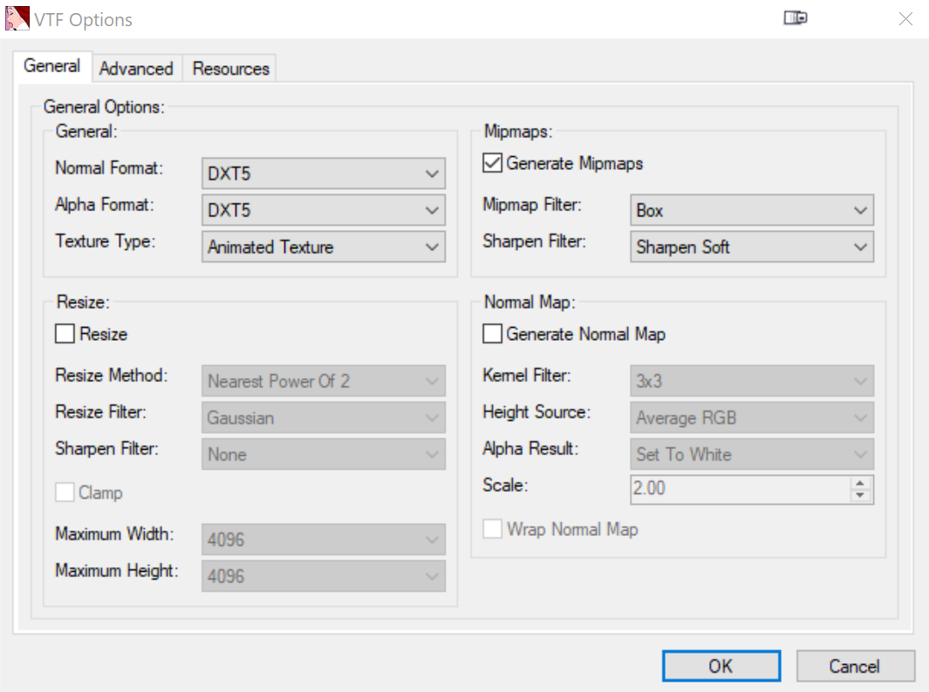Select the General tab
This screenshot has height=692, width=929.
pyautogui.click(x=51, y=66)
